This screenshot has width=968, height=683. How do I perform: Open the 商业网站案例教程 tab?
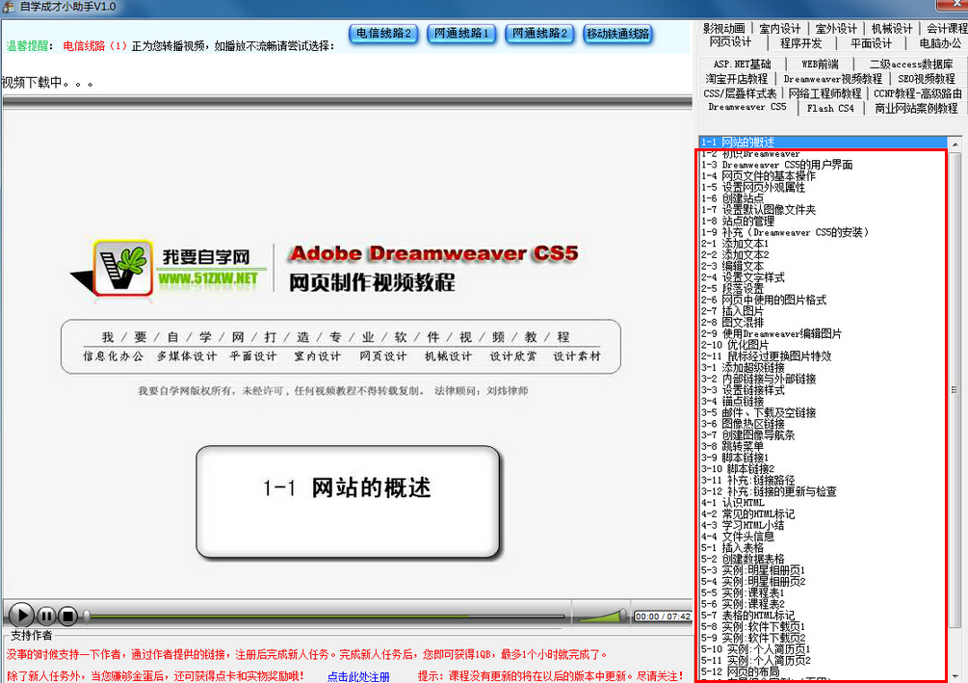916,109
